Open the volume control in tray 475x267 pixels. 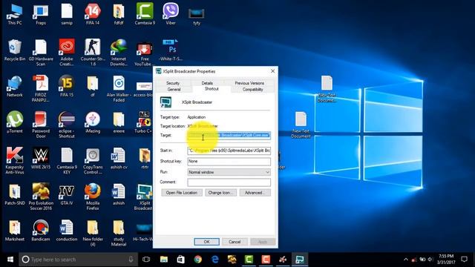(430, 260)
